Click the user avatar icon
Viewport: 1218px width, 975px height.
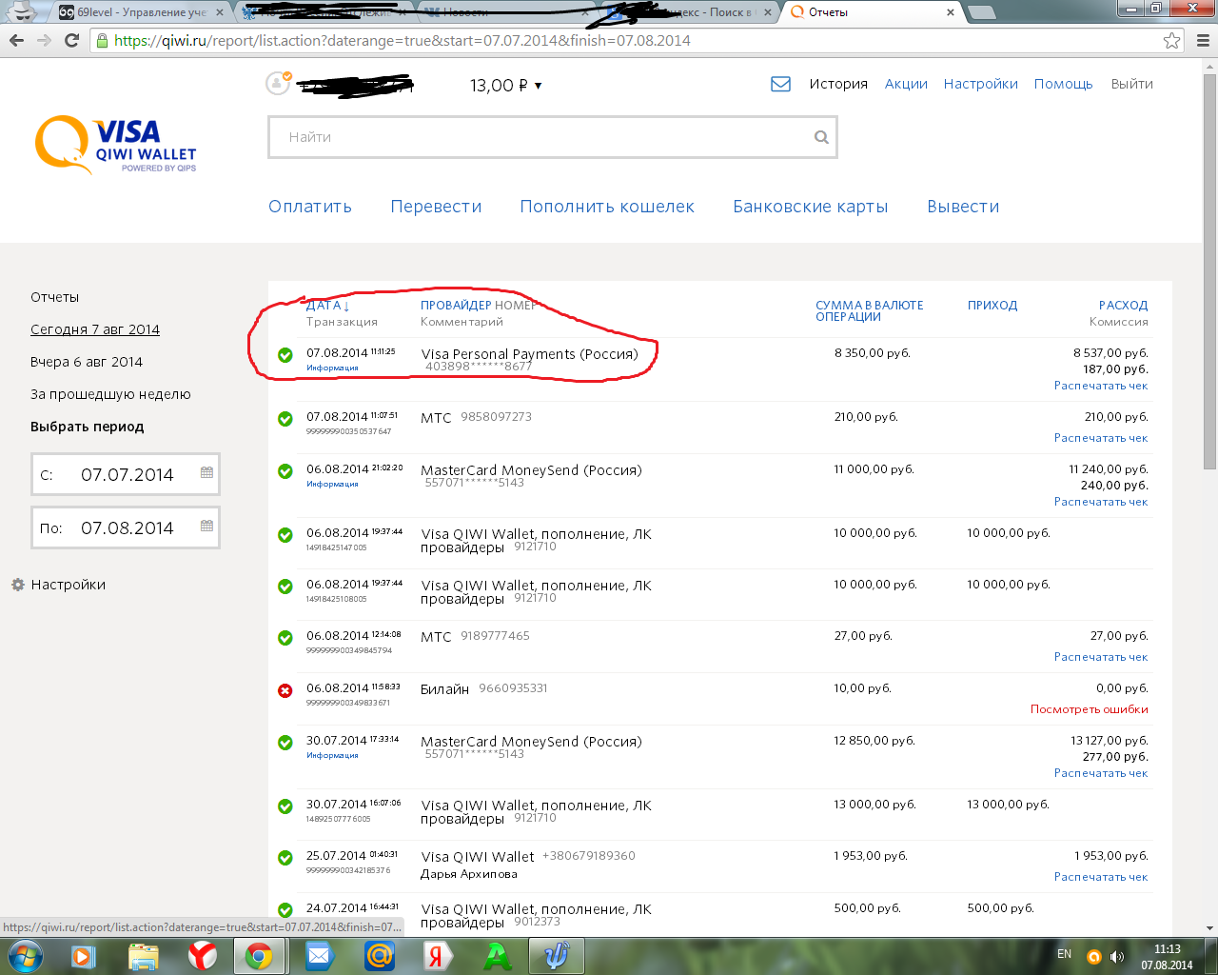[277, 83]
